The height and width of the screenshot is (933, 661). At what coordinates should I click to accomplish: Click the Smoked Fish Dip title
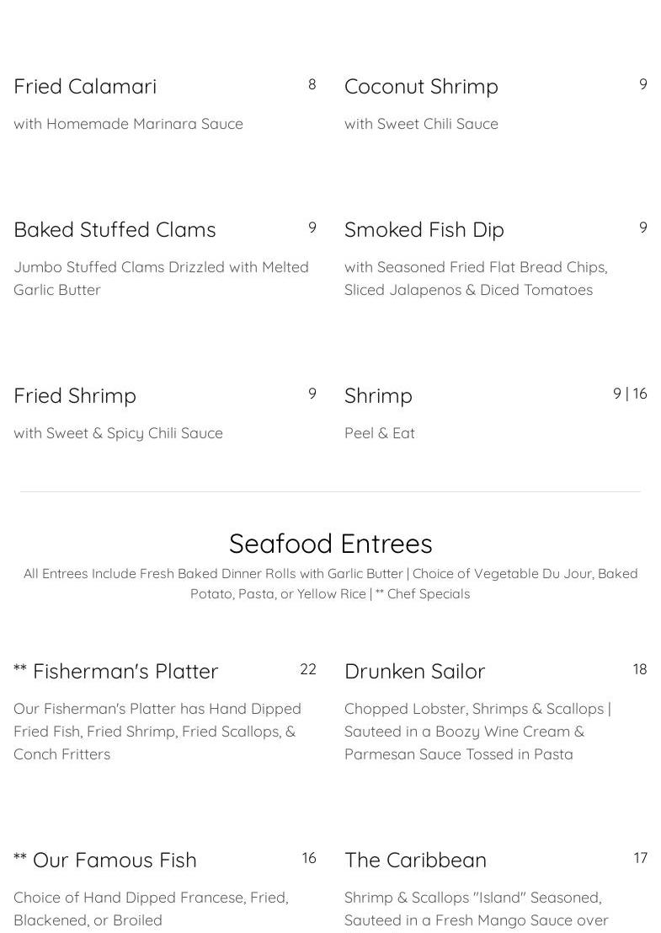point(424,230)
